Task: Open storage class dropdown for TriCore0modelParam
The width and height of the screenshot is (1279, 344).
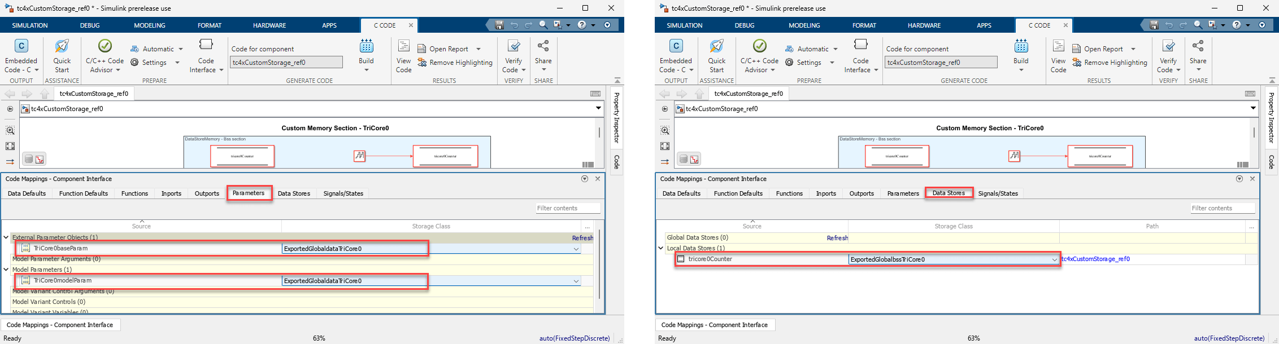Action: click(576, 281)
